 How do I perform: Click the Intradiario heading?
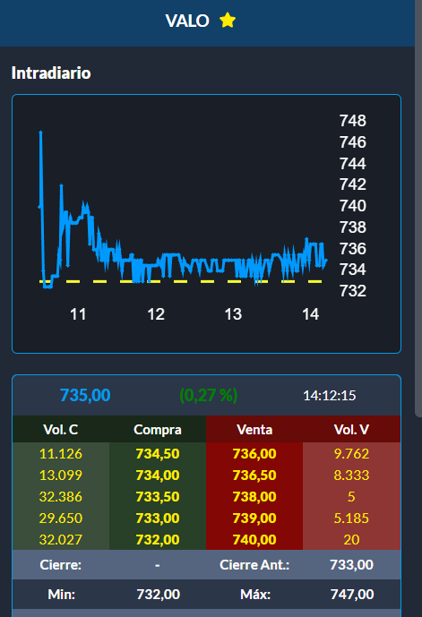point(51,73)
